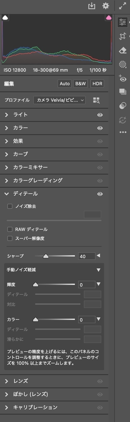Select the Crop and rotate tool
This screenshot has height=422, width=130.
(x=123, y=36)
